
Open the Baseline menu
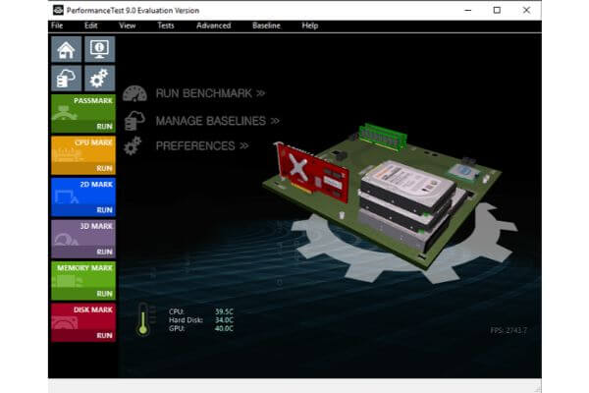[266, 26]
